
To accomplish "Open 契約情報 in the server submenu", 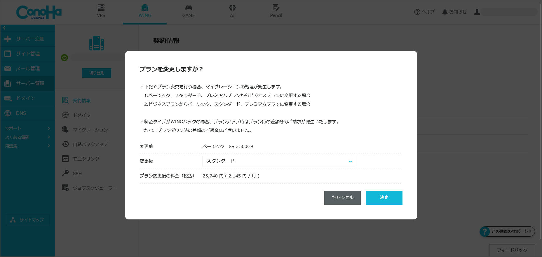I will click(76, 101).
